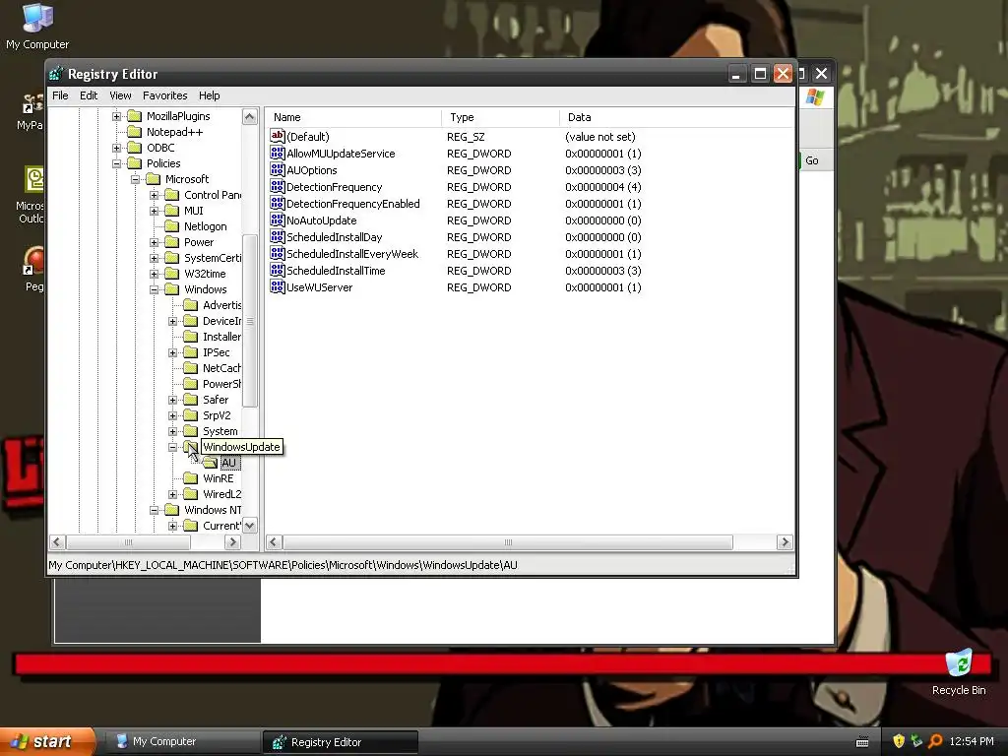Click tree pane scroll down arrow
1008x756 pixels.
(249, 526)
